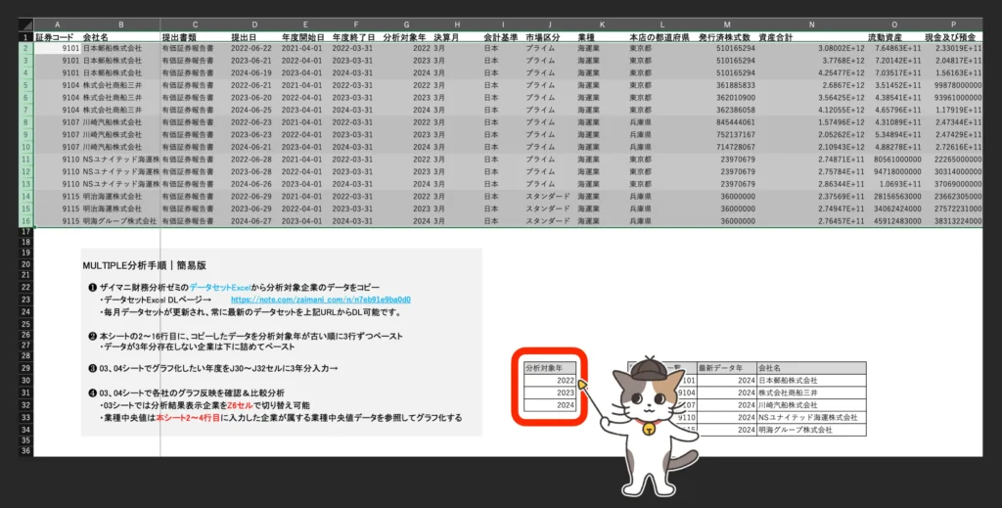Click the 2024-06-19 submission date cell

pyautogui.click(x=255, y=72)
